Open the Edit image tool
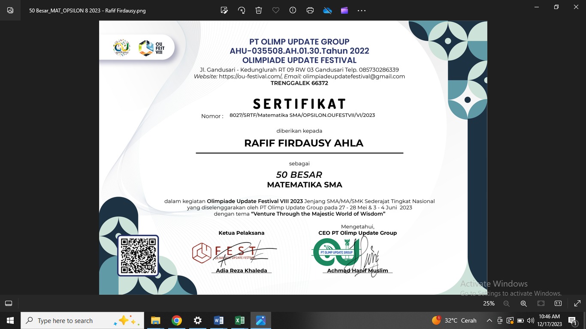 pyautogui.click(x=224, y=10)
